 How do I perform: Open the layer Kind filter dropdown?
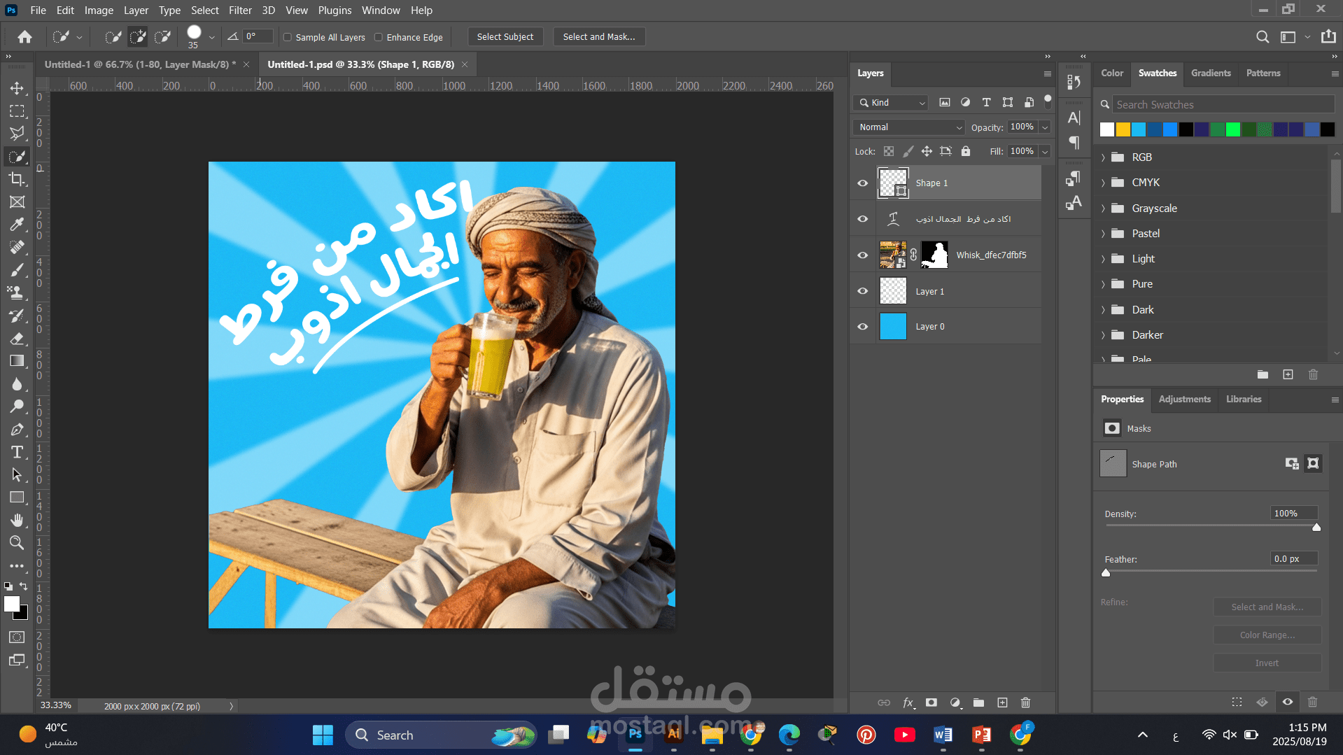(x=890, y=103)
